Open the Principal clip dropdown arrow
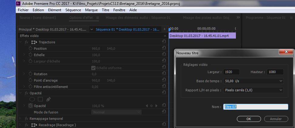The height and width of the screenshot is (128, 295). 92,29
